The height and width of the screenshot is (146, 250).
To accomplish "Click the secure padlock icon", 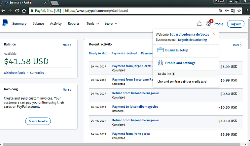I will click(x=32, y=11).
